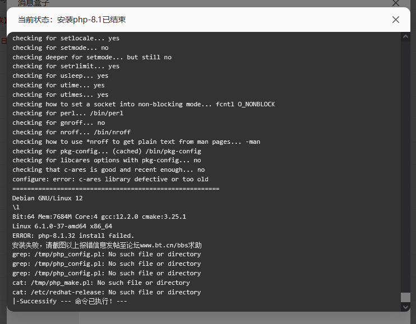Click the line 'ERROR: php-8.1.32 install failed.'
This screenshot has width=416, height=324.
73,236
